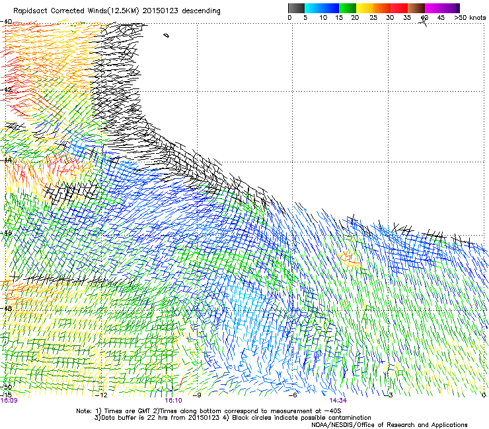Click the '-9' longitude axis label
This screenshot has height=429, width=489.
(197, 395)
